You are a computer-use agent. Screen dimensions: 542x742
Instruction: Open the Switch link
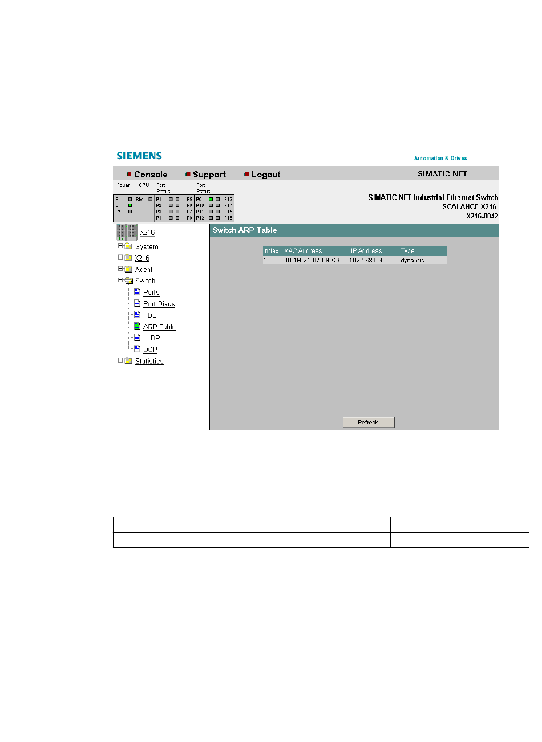point(145,281)
